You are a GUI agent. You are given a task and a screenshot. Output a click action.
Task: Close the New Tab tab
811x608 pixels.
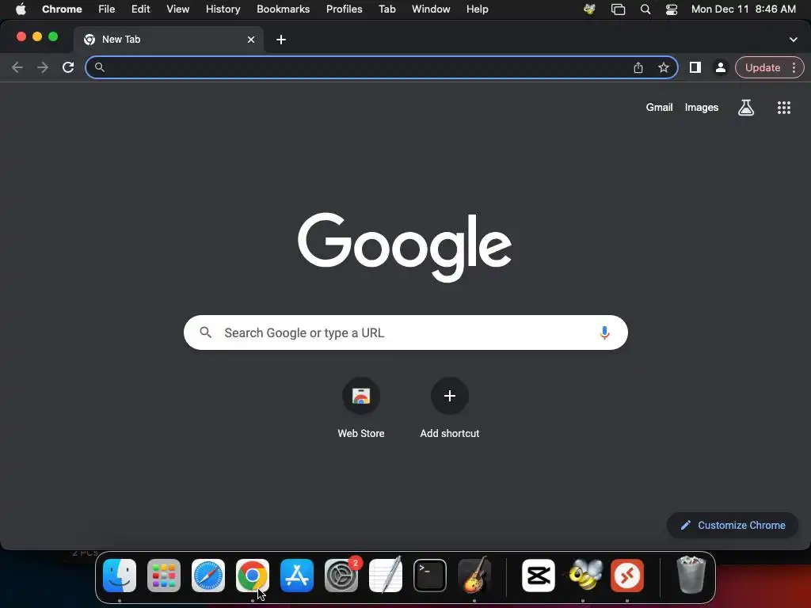click(x=251, y=40)
